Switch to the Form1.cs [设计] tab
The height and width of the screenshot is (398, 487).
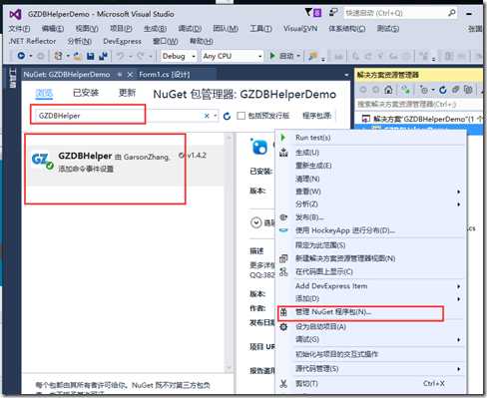[x=165, y=75]
